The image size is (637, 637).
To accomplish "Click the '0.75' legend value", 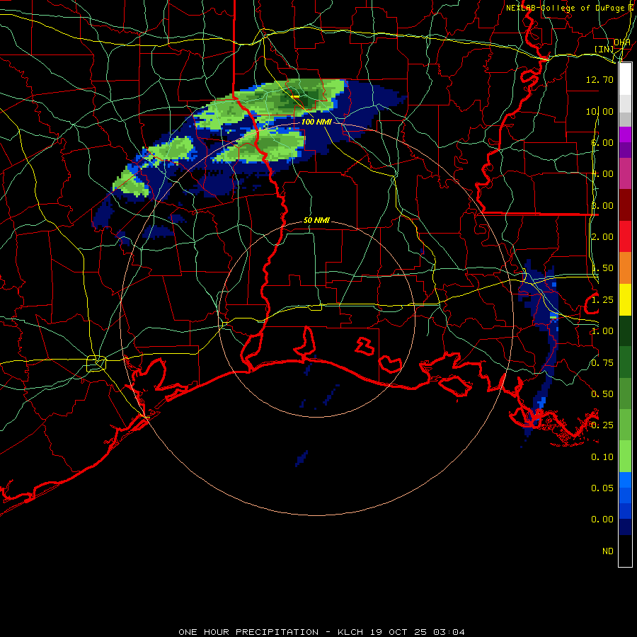I will pos(602,363).
